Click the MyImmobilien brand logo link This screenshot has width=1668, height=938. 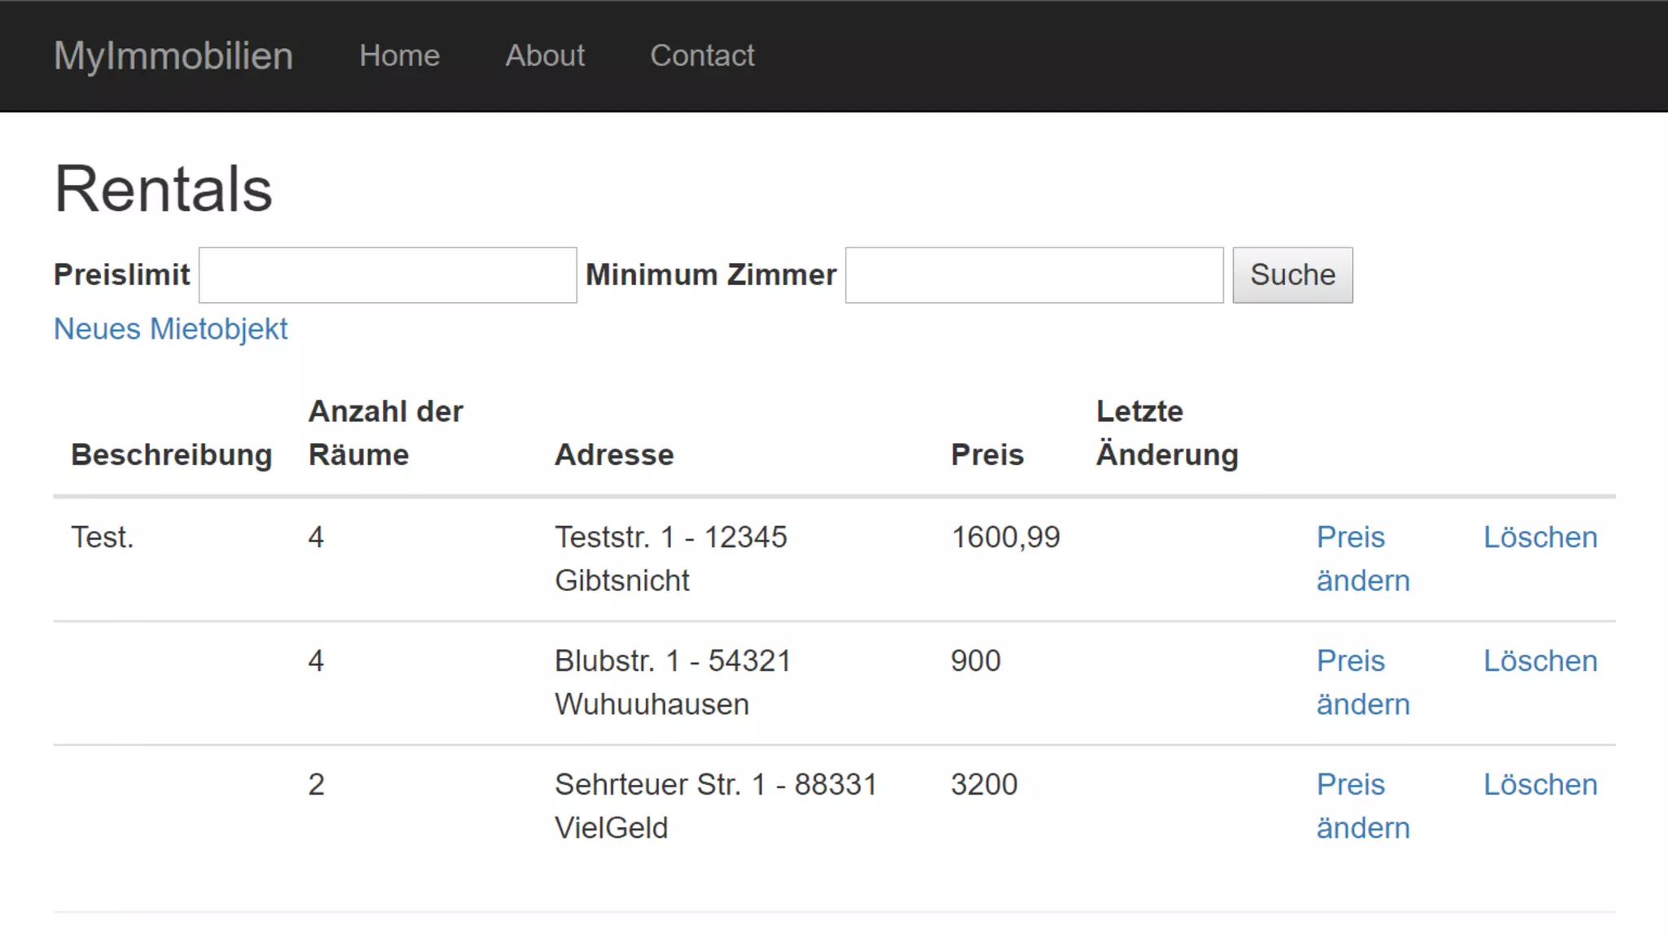coord(173,56)
